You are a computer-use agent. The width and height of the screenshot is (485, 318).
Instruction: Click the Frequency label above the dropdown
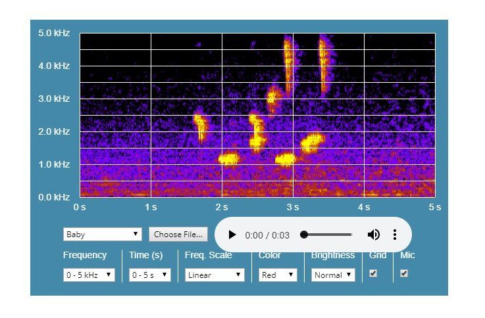(x=85, y=255)
